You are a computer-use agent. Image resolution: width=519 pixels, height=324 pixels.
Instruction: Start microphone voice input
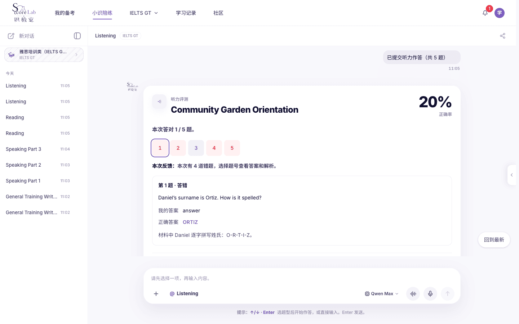(430, 294)
